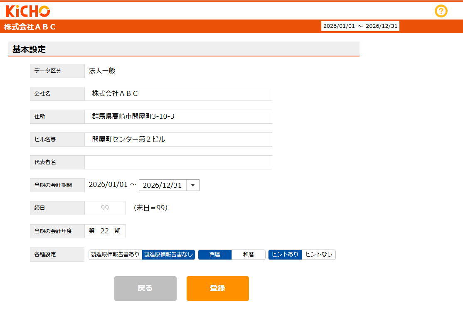Click the fiscal year number field 22
463x311 pixels.
[x=105, y=231]
